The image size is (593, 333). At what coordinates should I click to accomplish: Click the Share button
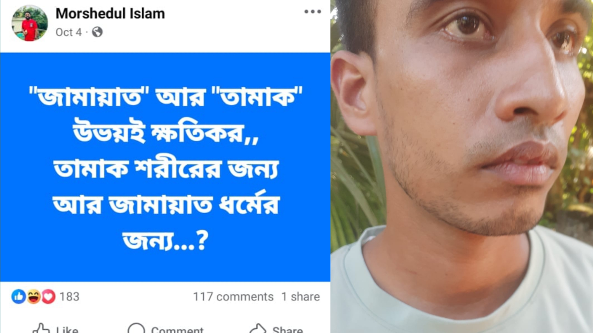(x=276, y=328)
